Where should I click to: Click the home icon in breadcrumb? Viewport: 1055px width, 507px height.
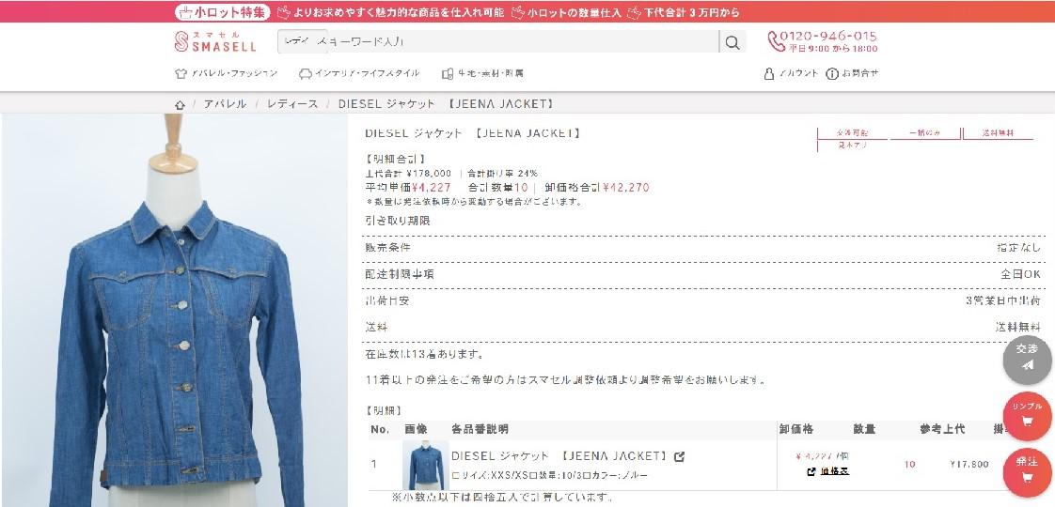pyautogui.click(x=180, y=105)
